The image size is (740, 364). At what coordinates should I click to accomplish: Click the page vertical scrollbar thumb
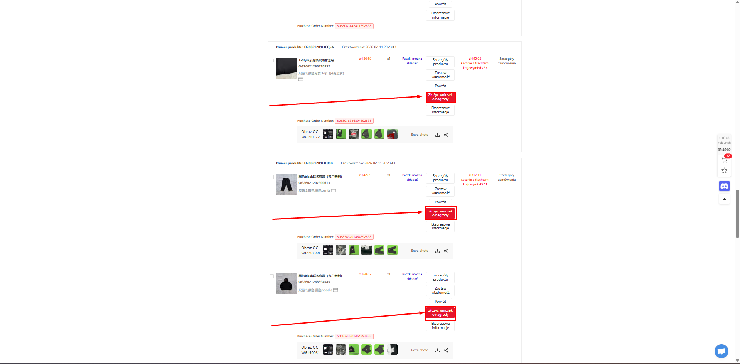[737, 214]
